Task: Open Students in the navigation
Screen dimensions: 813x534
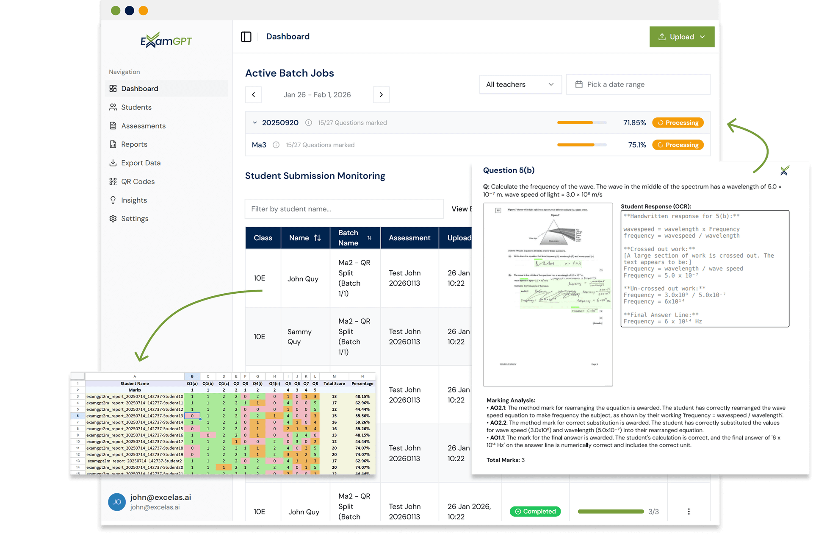Action: tap(136, 107)
